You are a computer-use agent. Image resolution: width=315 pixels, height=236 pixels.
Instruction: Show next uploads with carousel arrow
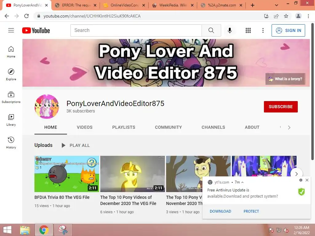(x=296, y=174)
